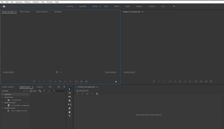Add marker in Source monitor
Screen dimensions: 224x129
34,81
